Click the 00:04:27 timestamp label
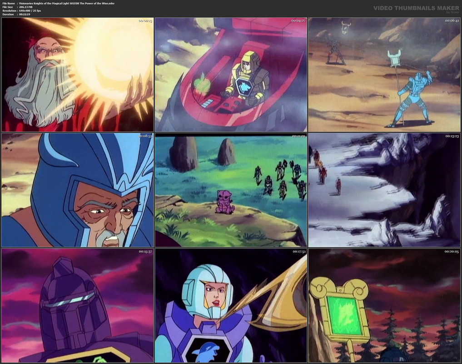The width and height of the screenshot is (462, 364). [x=298, y=20]
